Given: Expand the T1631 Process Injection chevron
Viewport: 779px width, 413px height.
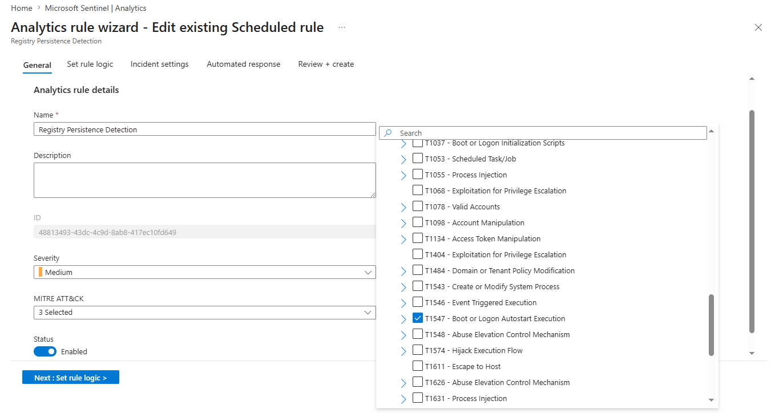Looking at the screenshot, I should click(x=403, y=399).
